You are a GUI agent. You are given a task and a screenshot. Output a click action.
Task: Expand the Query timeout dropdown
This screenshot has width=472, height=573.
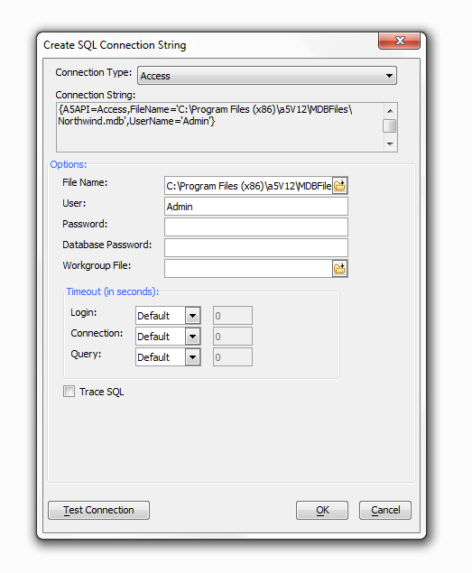(192, 357)
